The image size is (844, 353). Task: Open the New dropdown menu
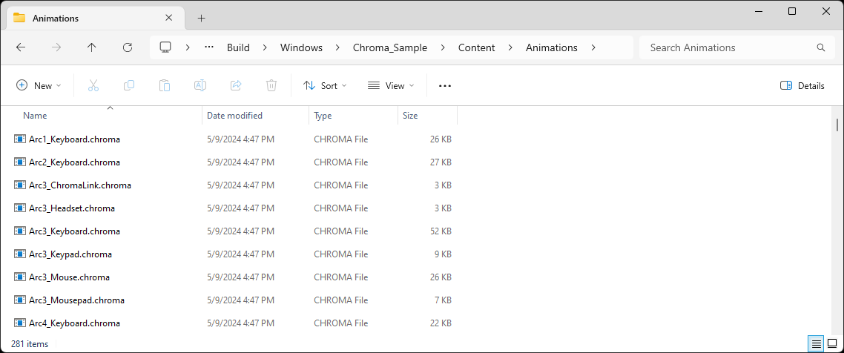point(39,86)
